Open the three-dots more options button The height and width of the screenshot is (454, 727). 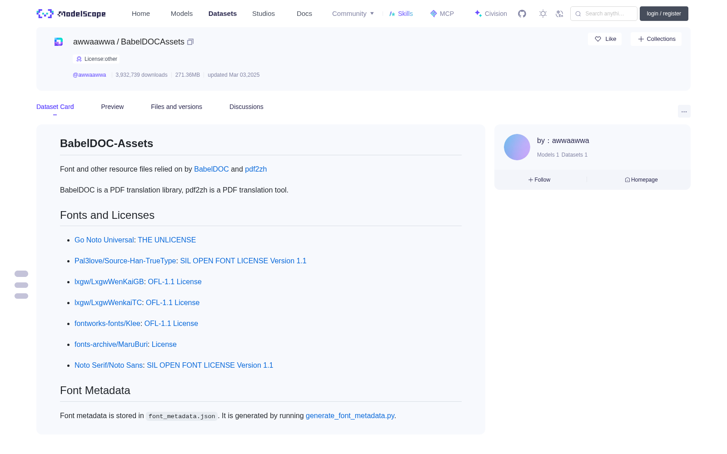point(684,111)
